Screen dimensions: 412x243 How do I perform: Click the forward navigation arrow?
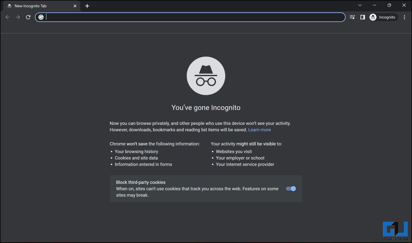click(x=18, y=17)
